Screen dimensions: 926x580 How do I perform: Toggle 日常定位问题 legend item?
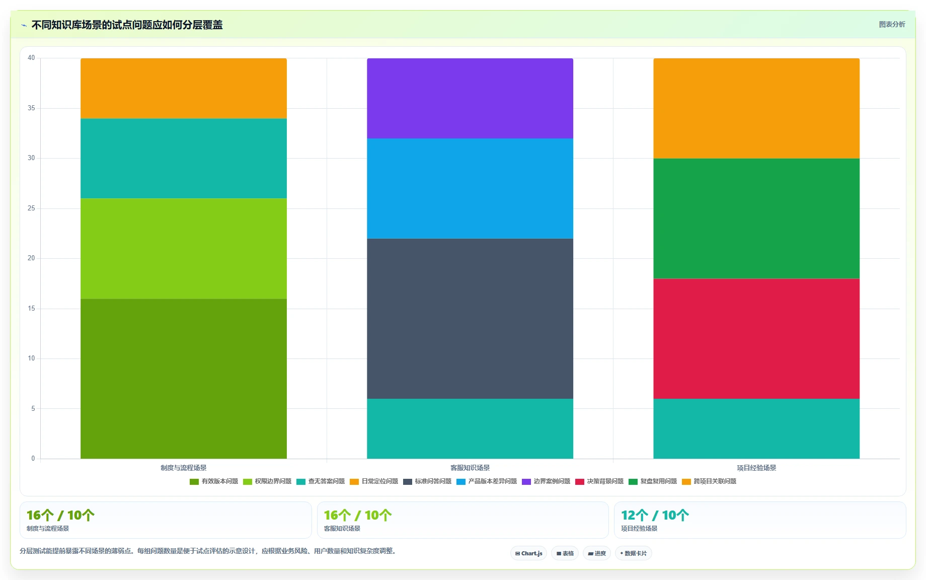point(374,481)
